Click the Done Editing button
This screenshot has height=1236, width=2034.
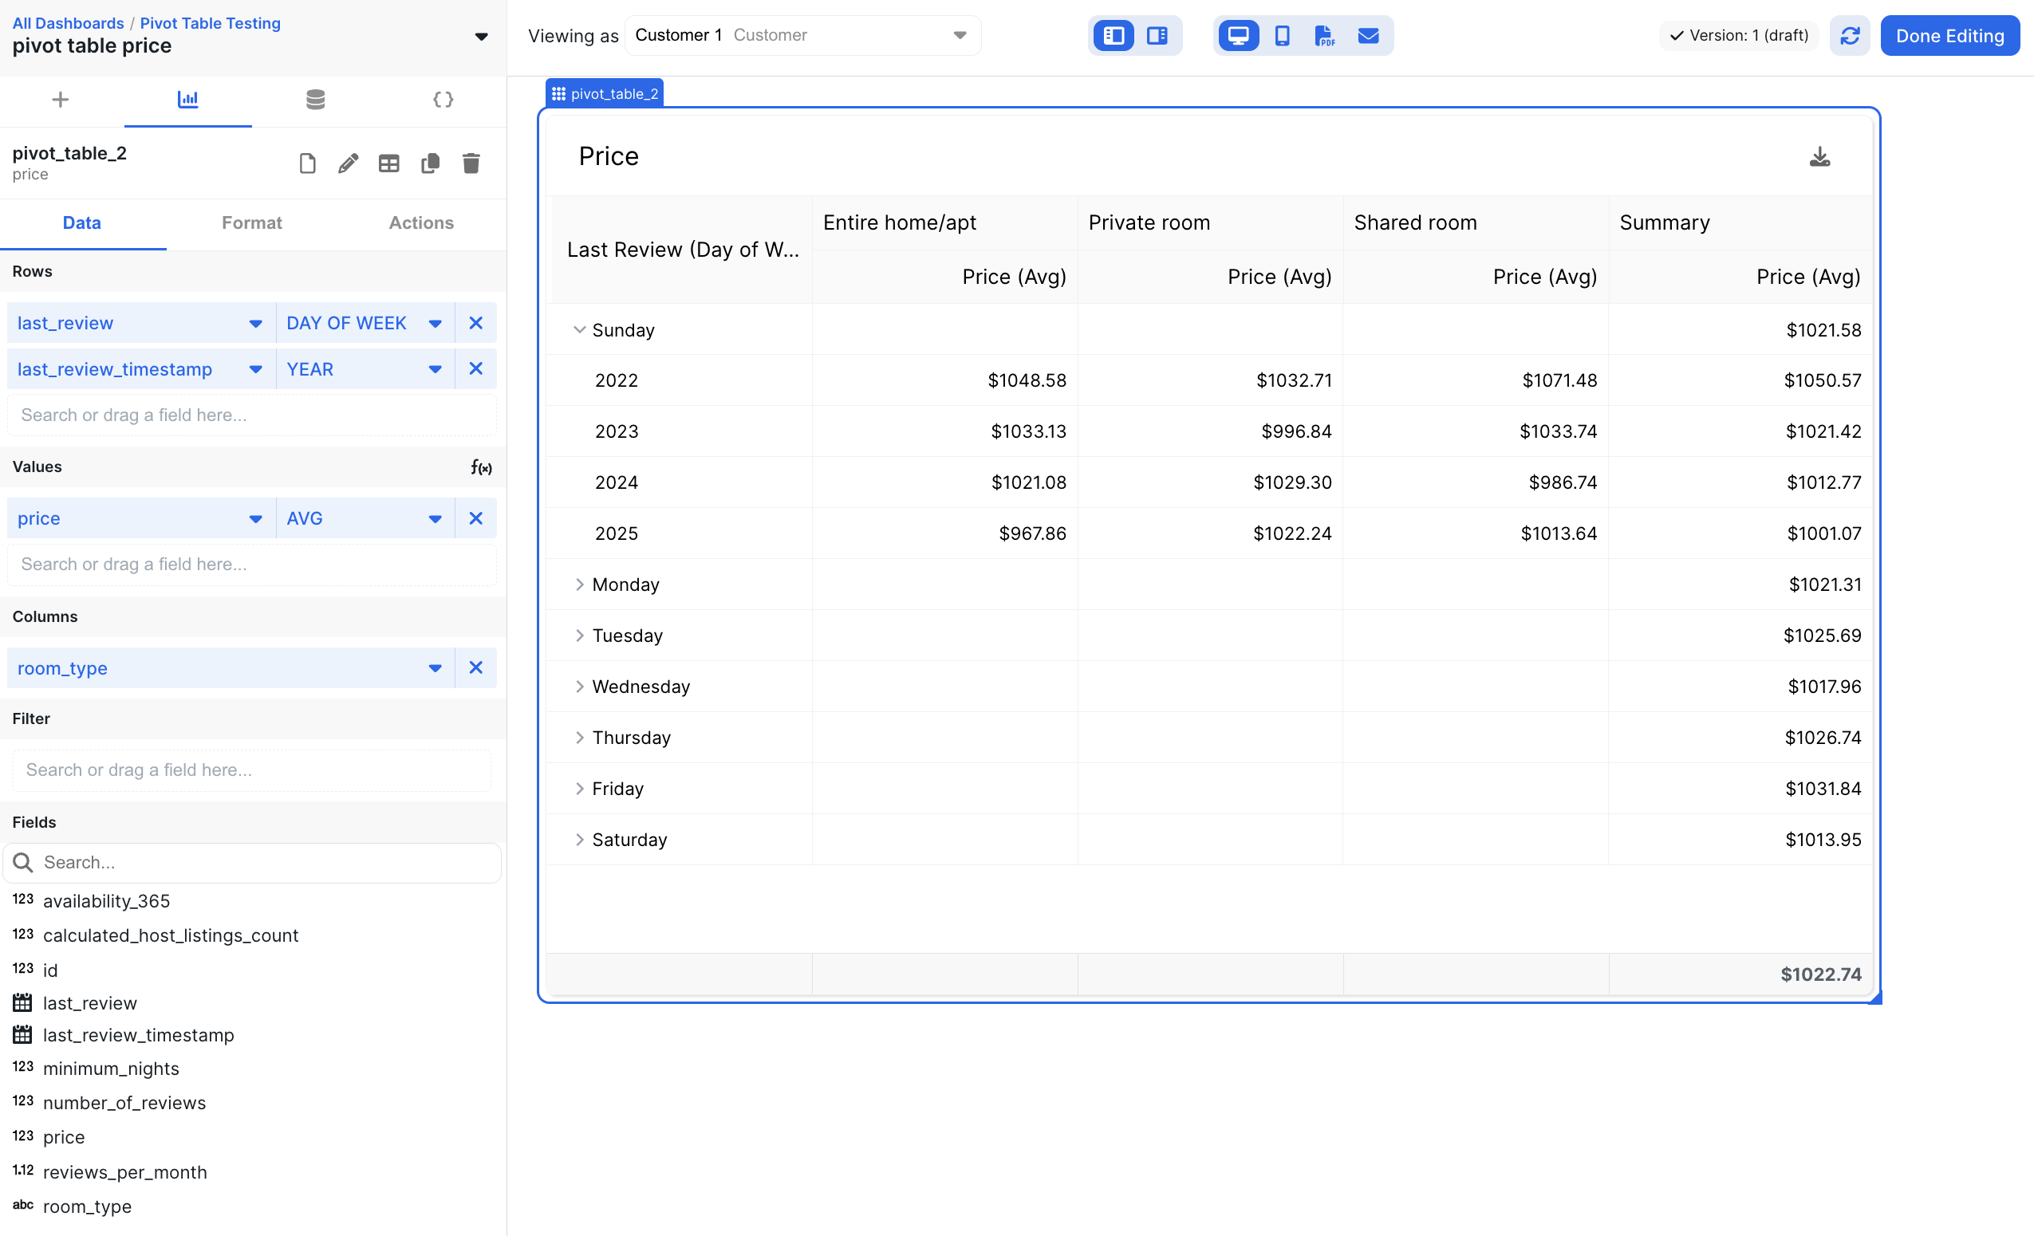point(1949,35)
